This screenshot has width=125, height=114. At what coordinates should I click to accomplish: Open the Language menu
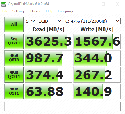[x=66, y=11]
